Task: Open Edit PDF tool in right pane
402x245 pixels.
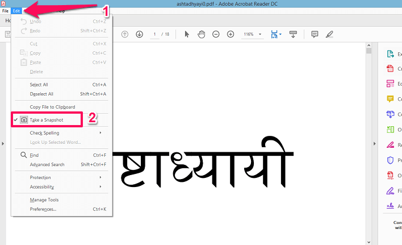Action: click(x=390, y=84)
